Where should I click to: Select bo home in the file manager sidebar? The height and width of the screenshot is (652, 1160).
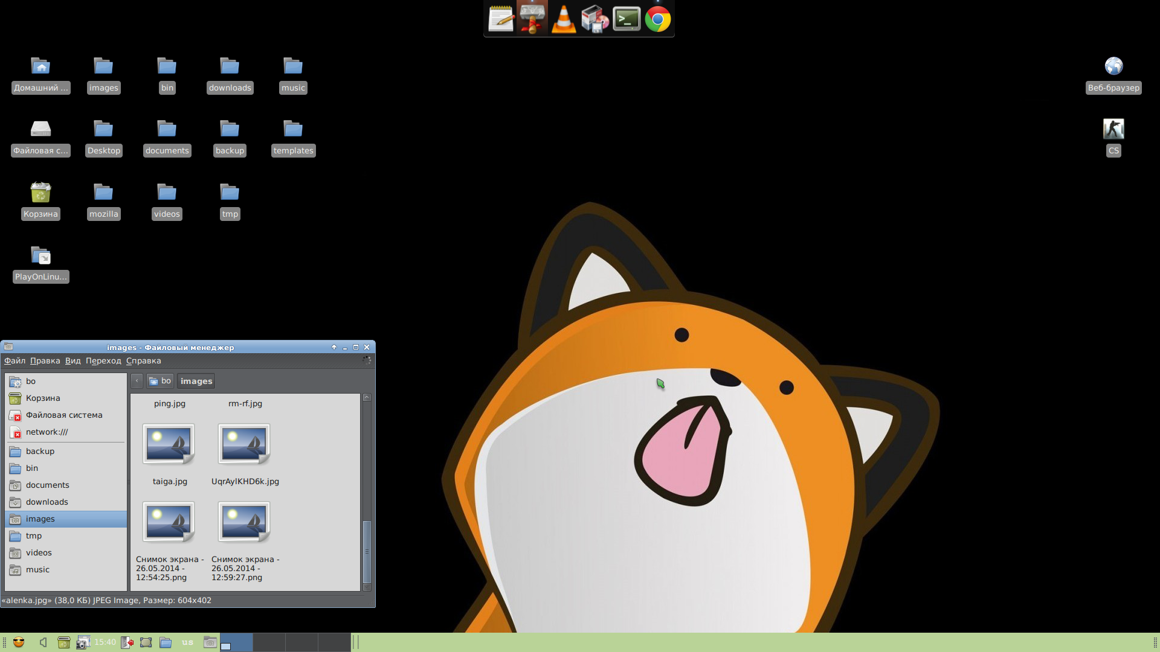66,381
